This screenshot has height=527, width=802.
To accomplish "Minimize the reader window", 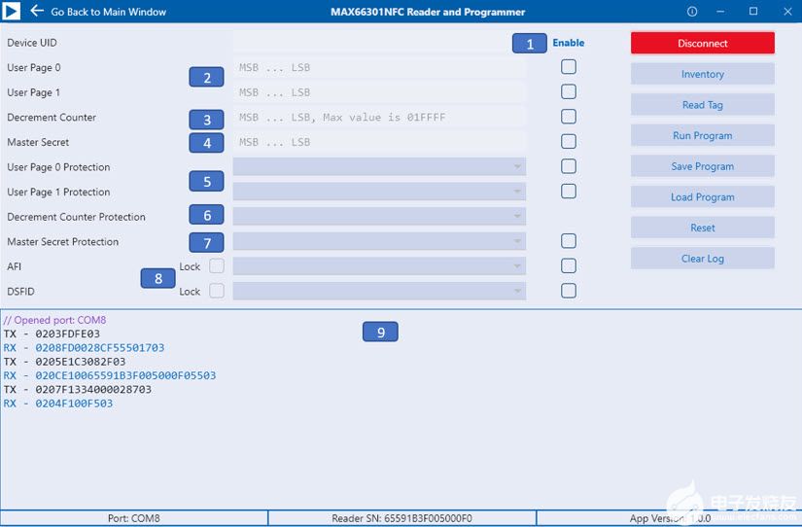I will pos(720,12).
